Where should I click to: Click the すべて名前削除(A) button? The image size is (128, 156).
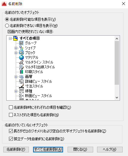(x=48, y=149)
